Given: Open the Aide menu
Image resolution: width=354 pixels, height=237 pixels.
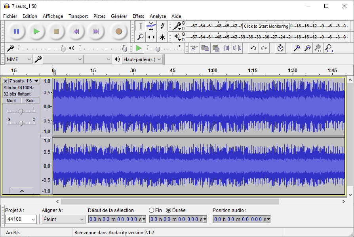Looking at the screenshot, I should point(176,16).
